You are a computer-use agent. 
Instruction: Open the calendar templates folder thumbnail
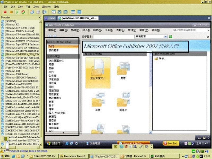click(123, 70)
